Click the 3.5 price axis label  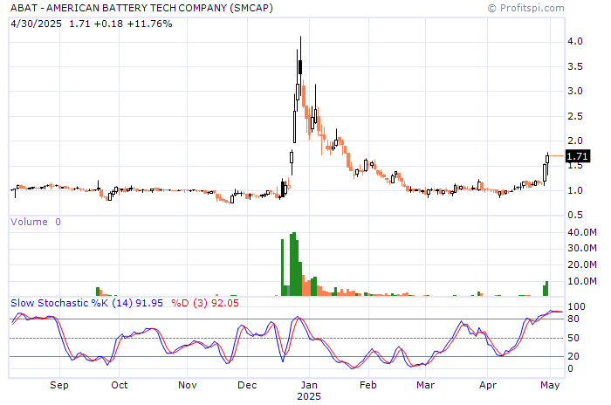click(x=575, y=66)
